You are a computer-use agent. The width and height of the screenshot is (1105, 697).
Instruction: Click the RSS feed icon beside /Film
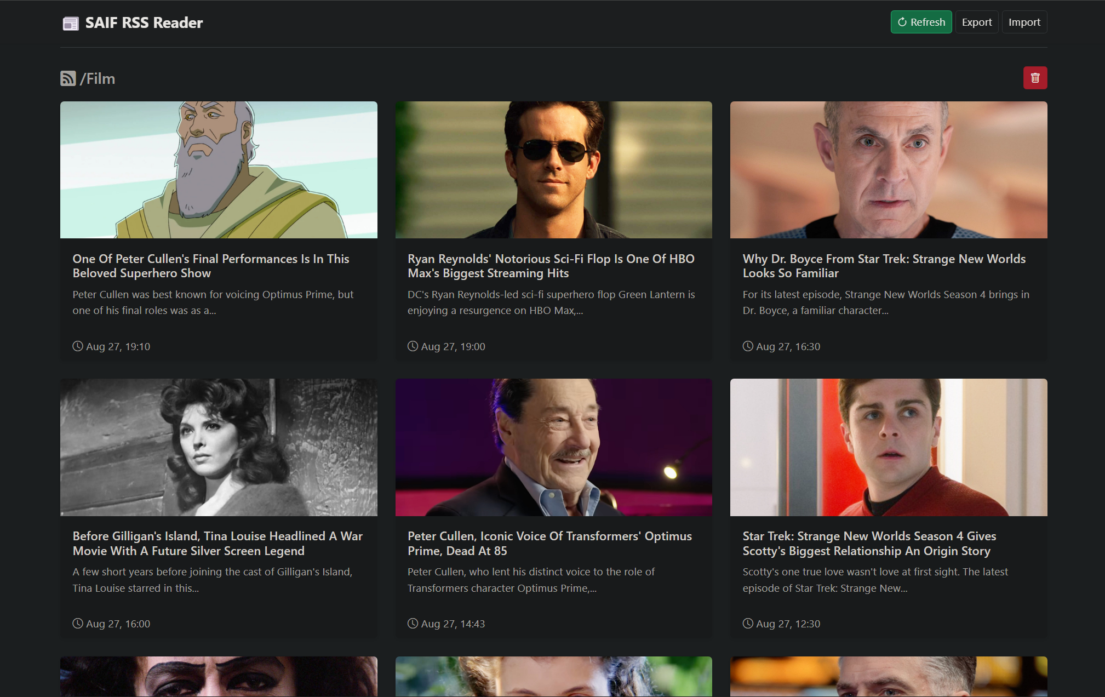click(68, 78)
